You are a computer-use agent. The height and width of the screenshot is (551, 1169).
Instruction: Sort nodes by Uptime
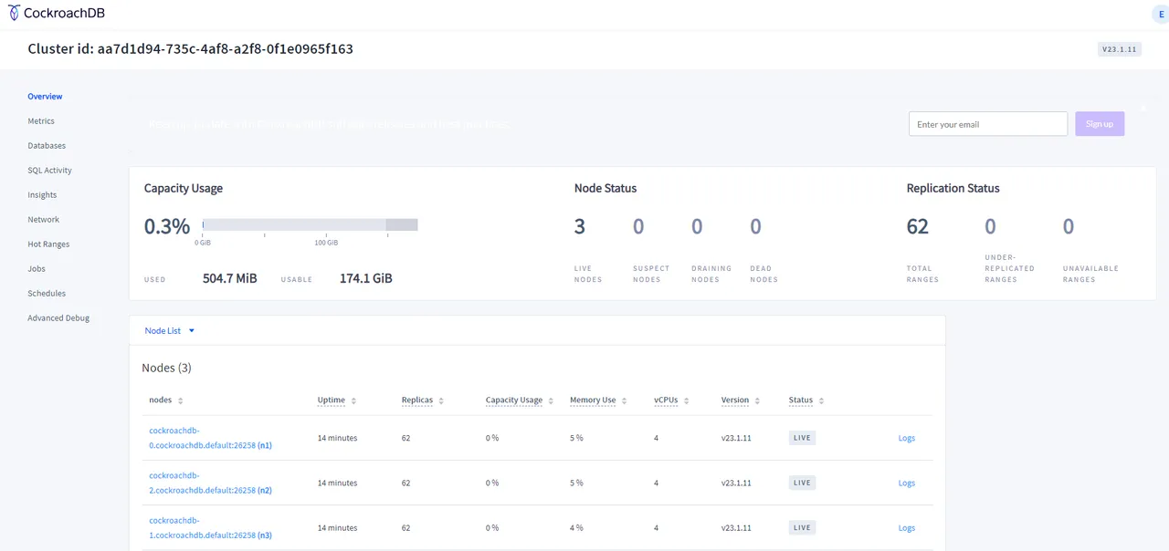pos(337,400)
